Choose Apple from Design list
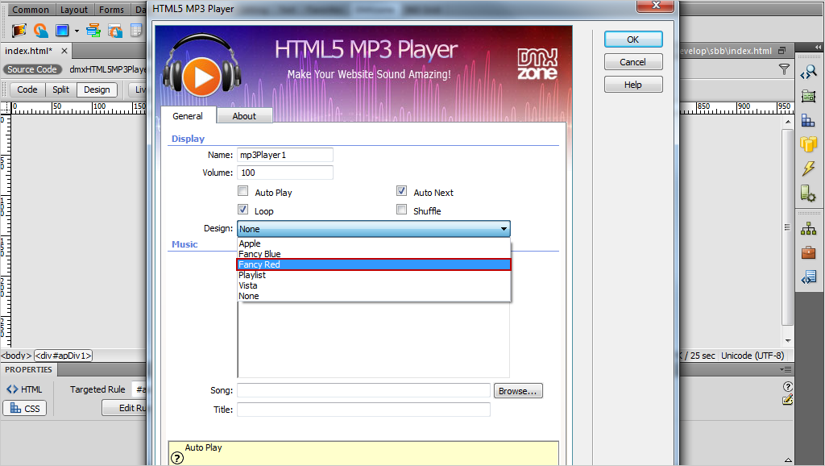 point(374,243)
